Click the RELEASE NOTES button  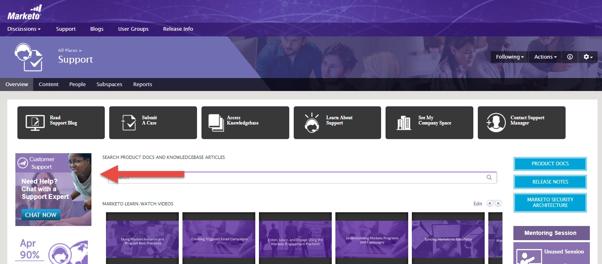point(550,182)
